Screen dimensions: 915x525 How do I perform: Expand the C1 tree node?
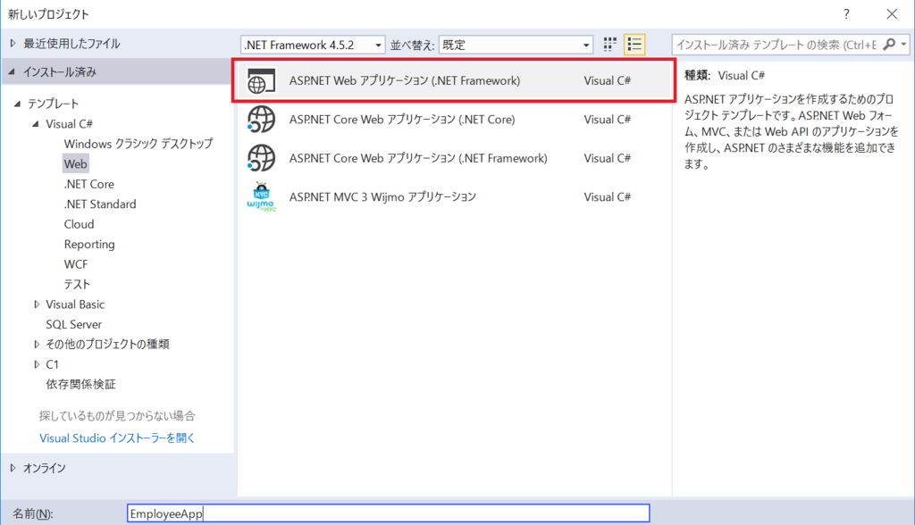pos(36,364)
